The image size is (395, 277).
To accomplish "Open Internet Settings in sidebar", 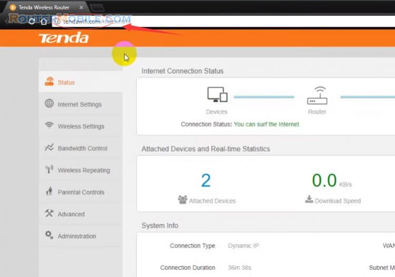I will (81, 104).
